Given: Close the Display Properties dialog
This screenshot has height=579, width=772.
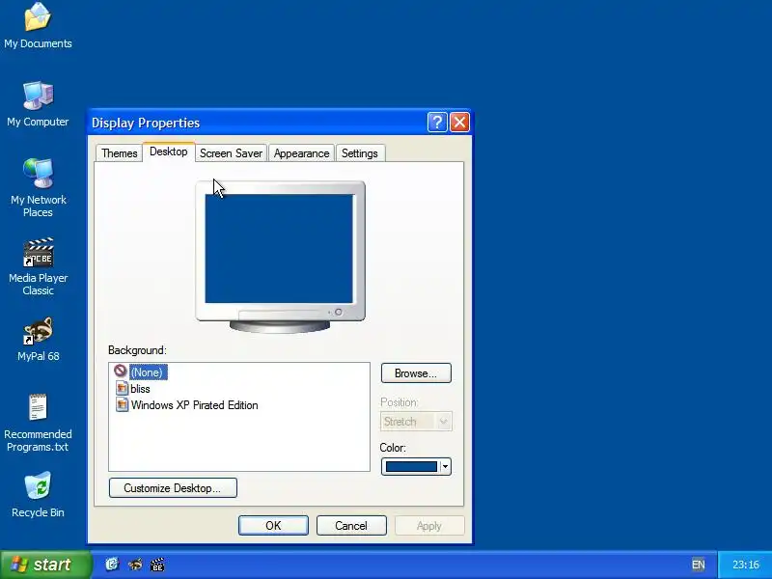Looking at the screenshot, I should [460, 123].
